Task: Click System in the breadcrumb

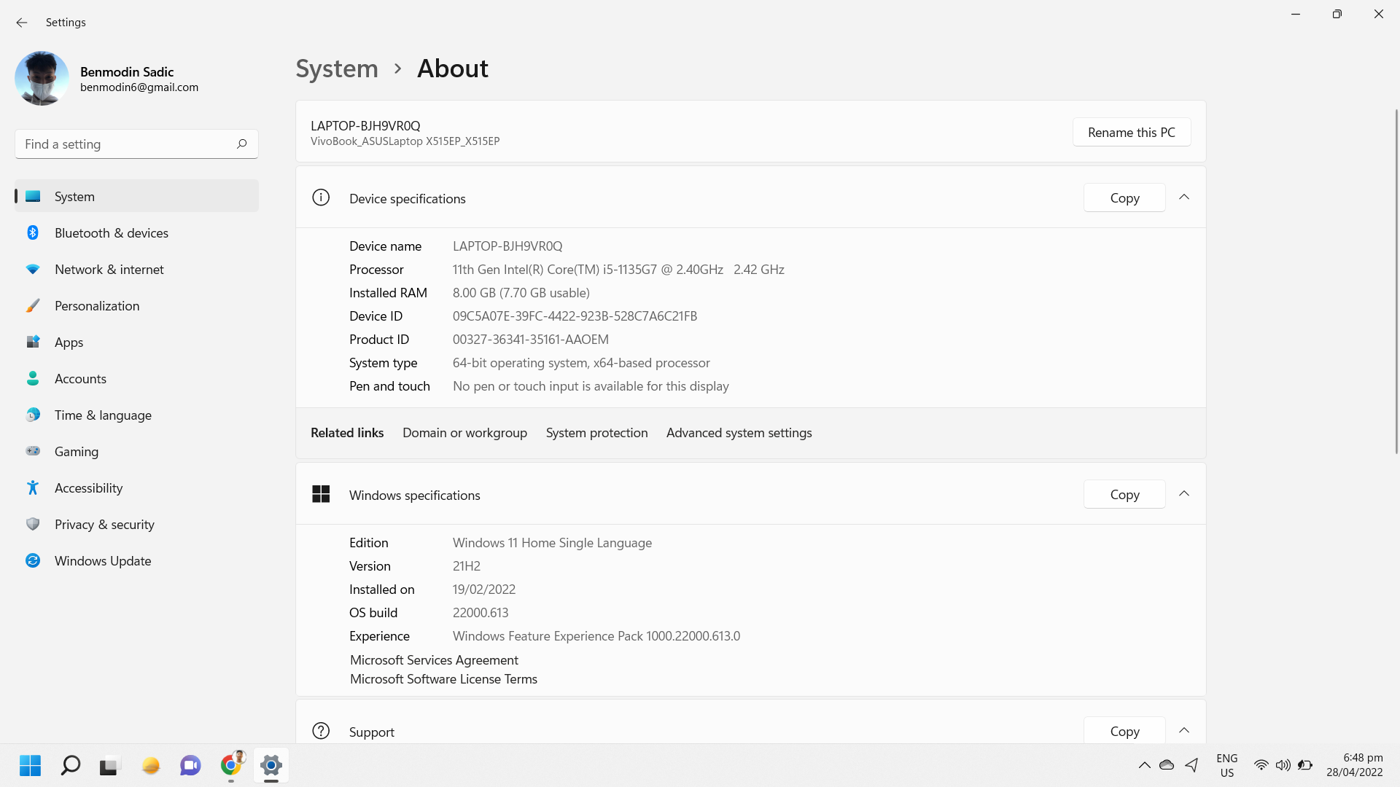Action: coord(337,68)
